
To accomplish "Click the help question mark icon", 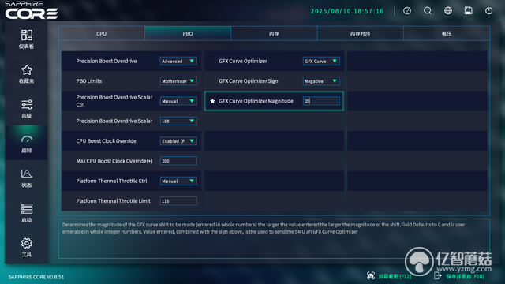I will click(407, 11).
